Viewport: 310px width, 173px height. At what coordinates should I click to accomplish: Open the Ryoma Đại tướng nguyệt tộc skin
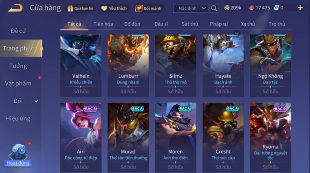click(270, 137)
